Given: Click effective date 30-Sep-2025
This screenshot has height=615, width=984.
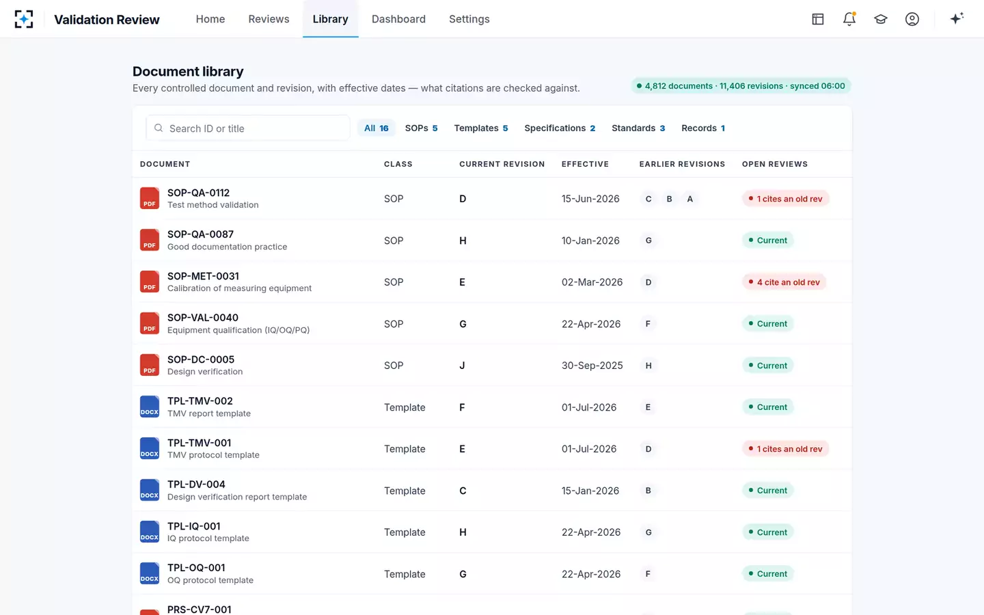Looking at the screenshot, I should [x=592, y=366].
